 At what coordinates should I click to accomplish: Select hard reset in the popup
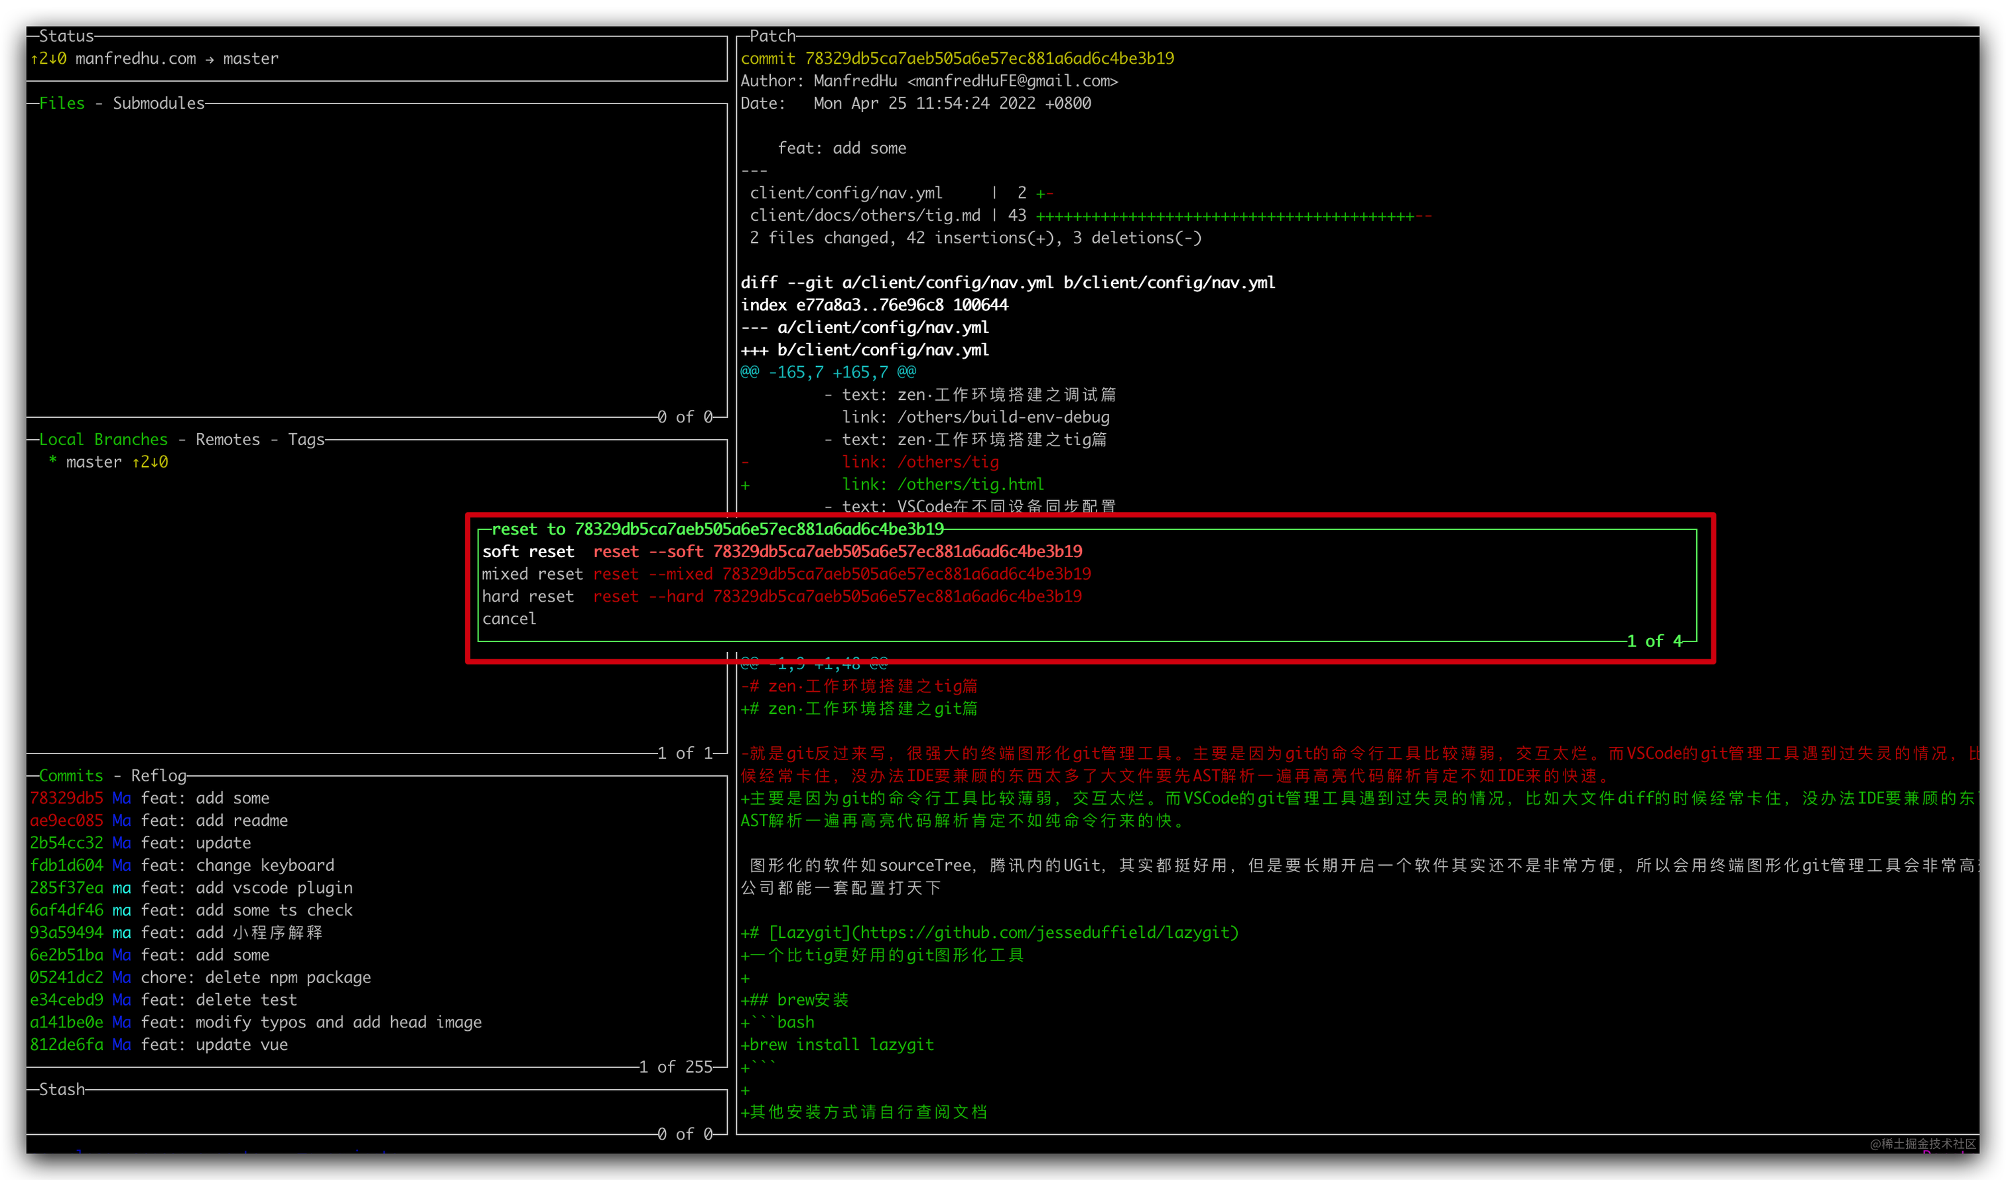tap(528, 596)
